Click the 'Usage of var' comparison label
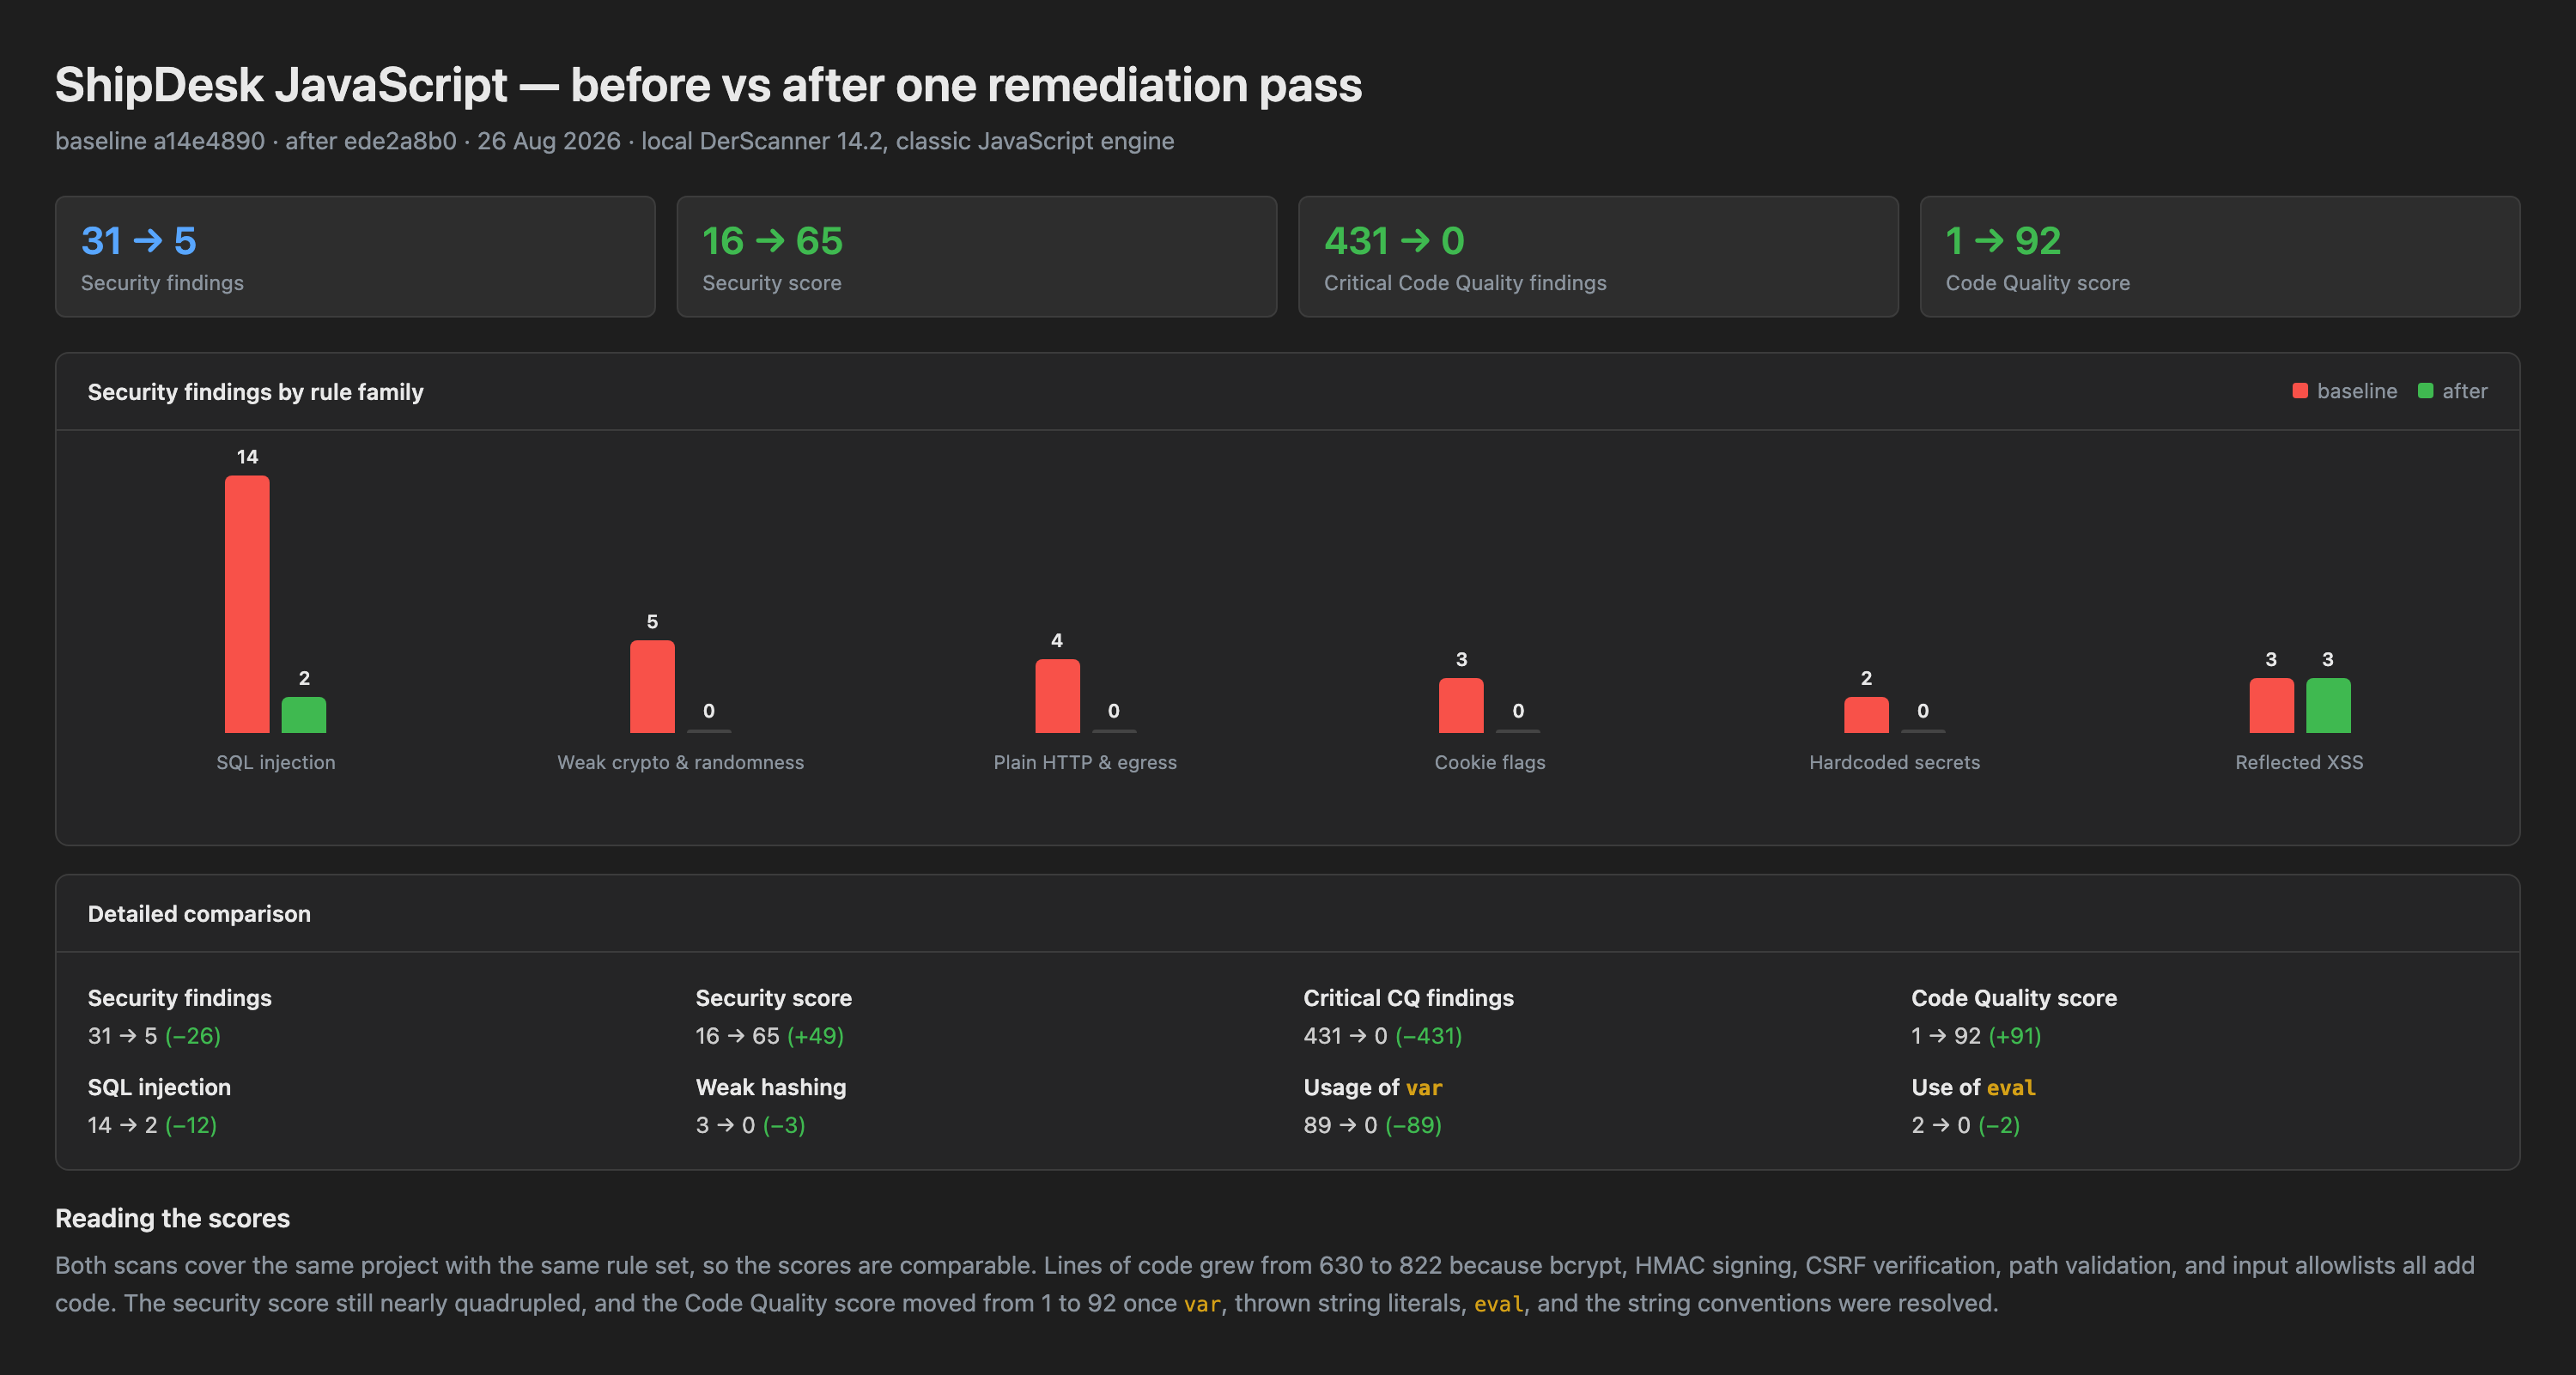Viewport: 2576px width, 1375px height. point(1372,1087)
